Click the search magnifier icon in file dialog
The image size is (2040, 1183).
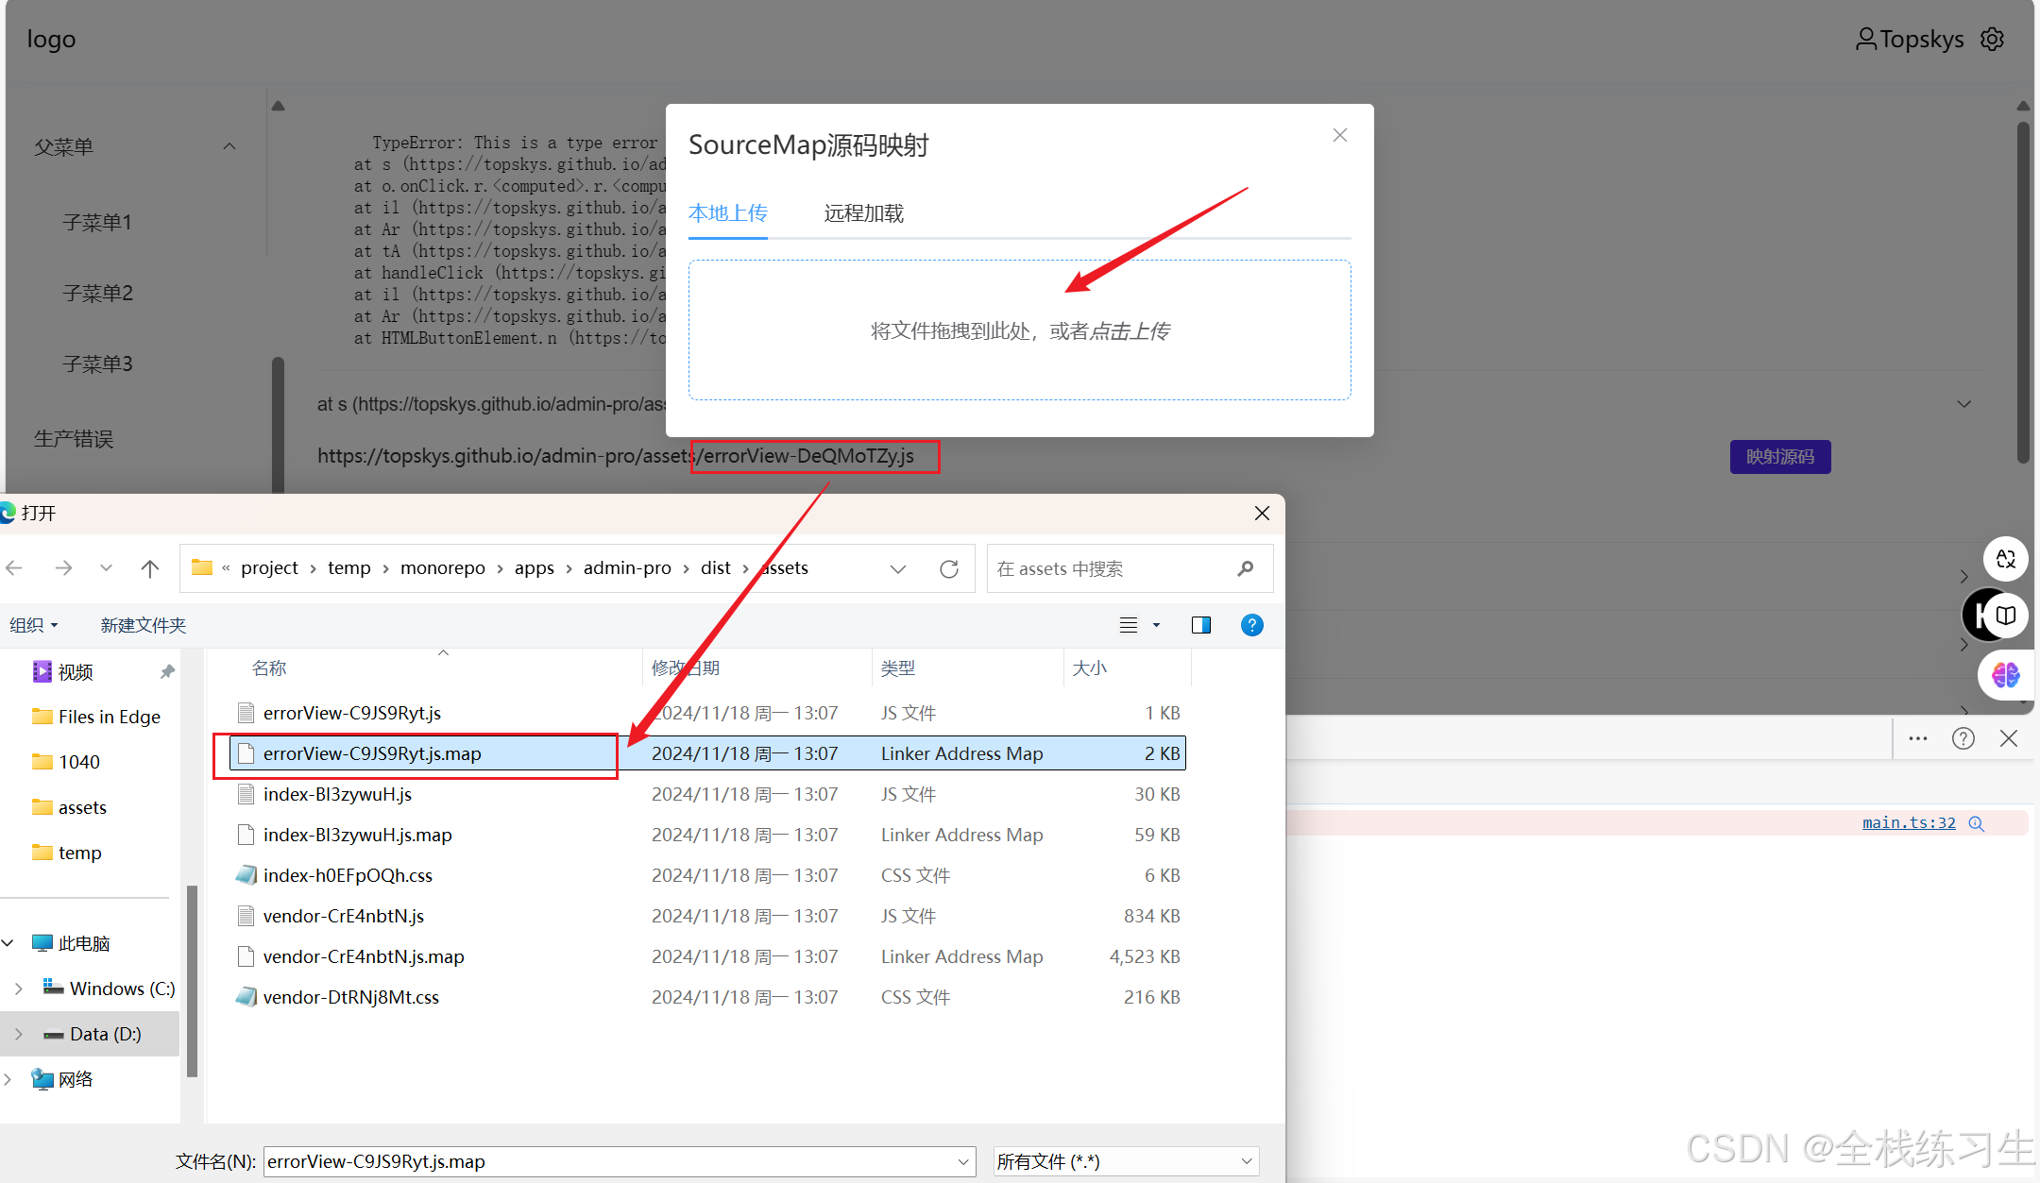point(1246,568)
